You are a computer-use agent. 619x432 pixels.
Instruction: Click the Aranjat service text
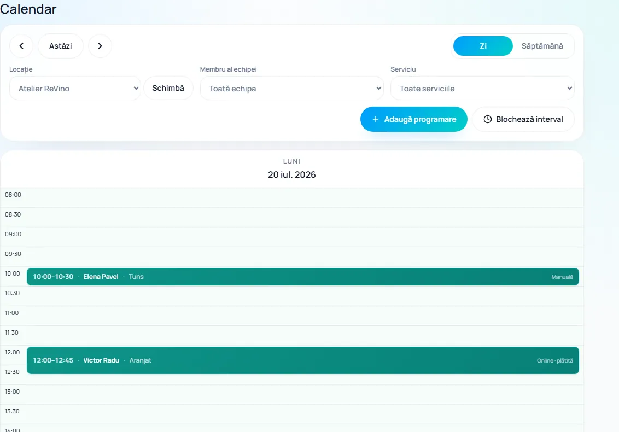(x=141, y=360)
